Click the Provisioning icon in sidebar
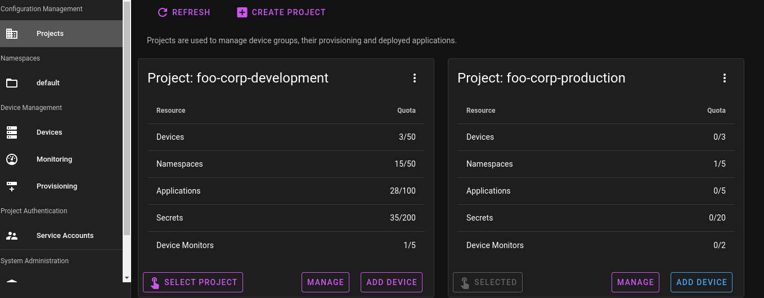The width and height of the screenshot is (764, 298). [12, 186]
